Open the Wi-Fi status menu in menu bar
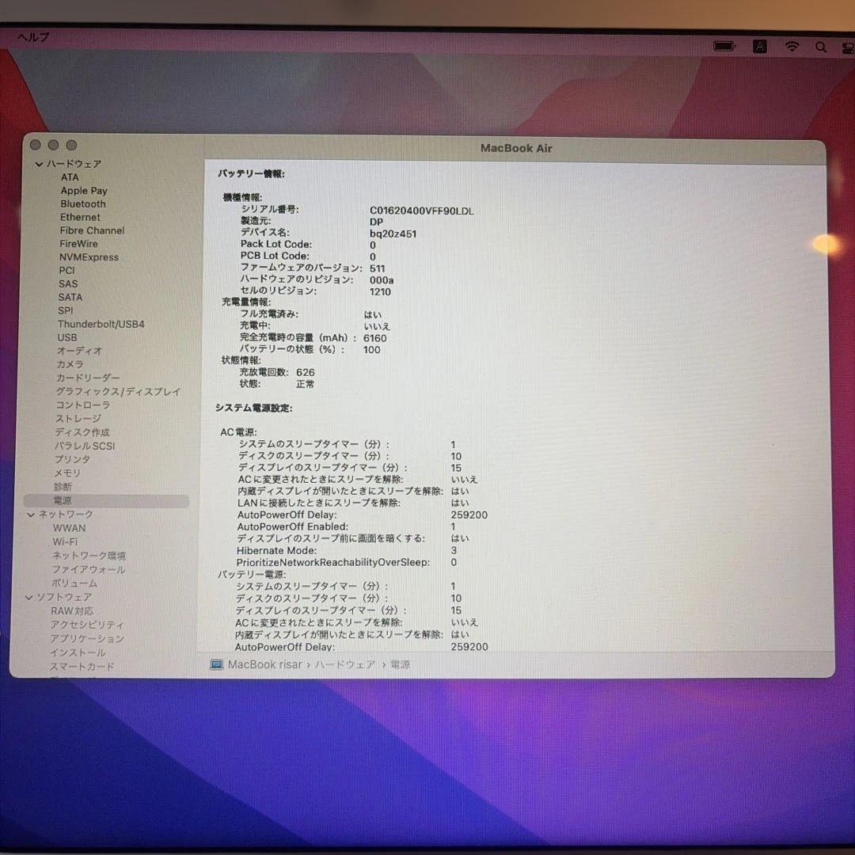This screenshot has height=855, width=855. [x=792, y=46]
